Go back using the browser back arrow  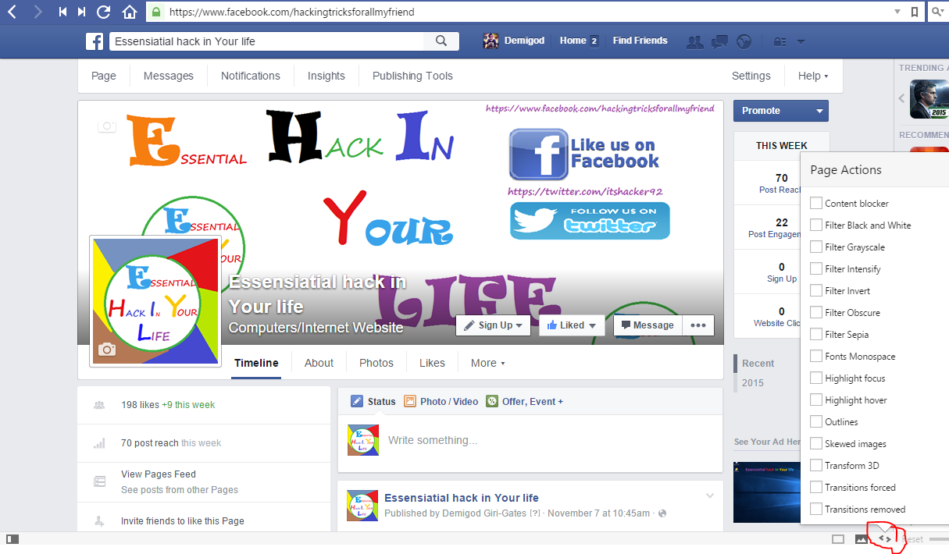[x=12, y=12]
